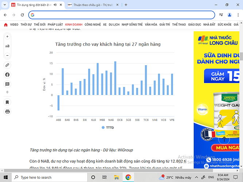Open the tab search dropdown arrow
This screenshot has height=182, width=243.
5,5
